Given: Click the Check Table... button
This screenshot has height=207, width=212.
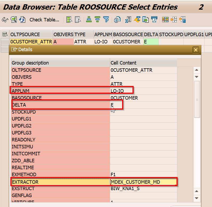Looking at the screenshot, I should (44, 20).
